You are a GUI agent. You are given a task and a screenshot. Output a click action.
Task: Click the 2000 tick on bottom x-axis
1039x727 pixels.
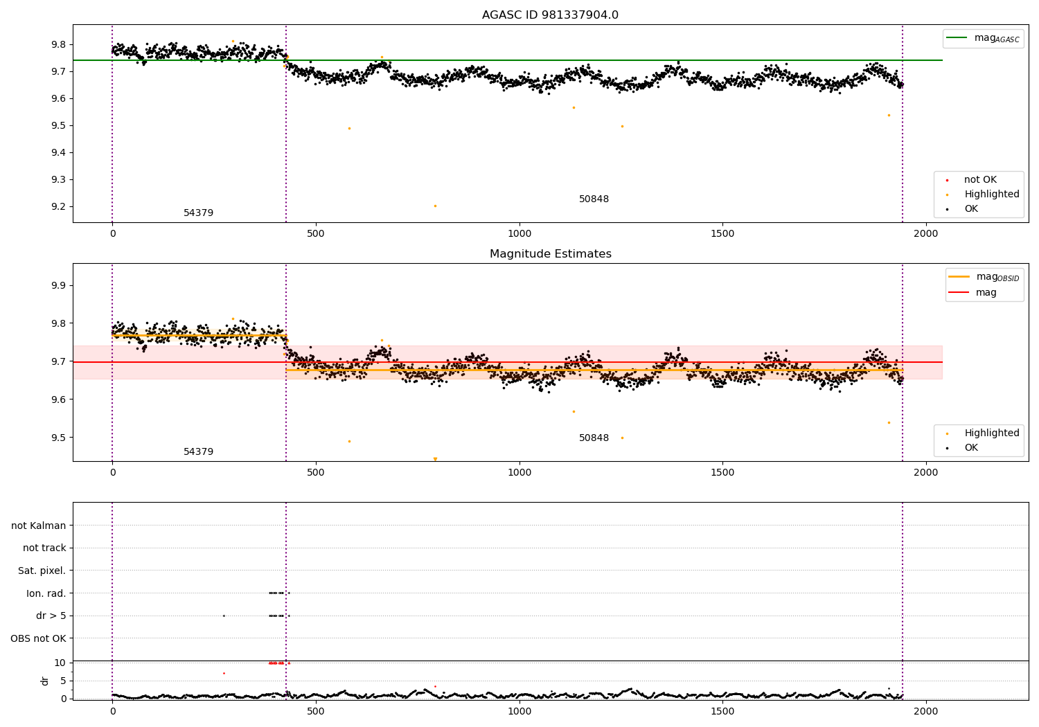coord(926,711)
